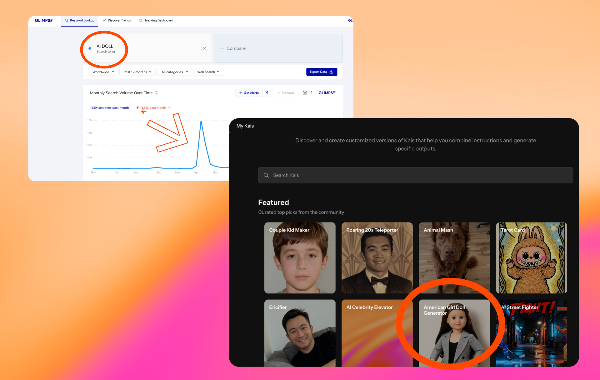Open the Tracking Dashboard tab
The image size is (600, 380).
click(158, 20)
